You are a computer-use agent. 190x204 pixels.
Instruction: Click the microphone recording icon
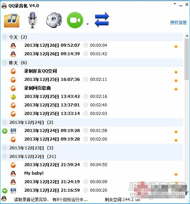[x=32, y=20]
